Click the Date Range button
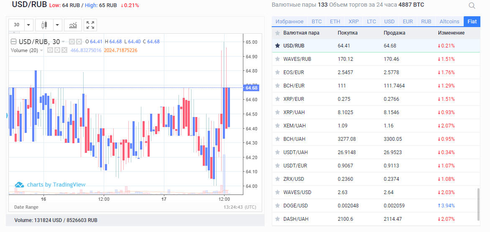The image size is (490, 232). click(26, 207)
